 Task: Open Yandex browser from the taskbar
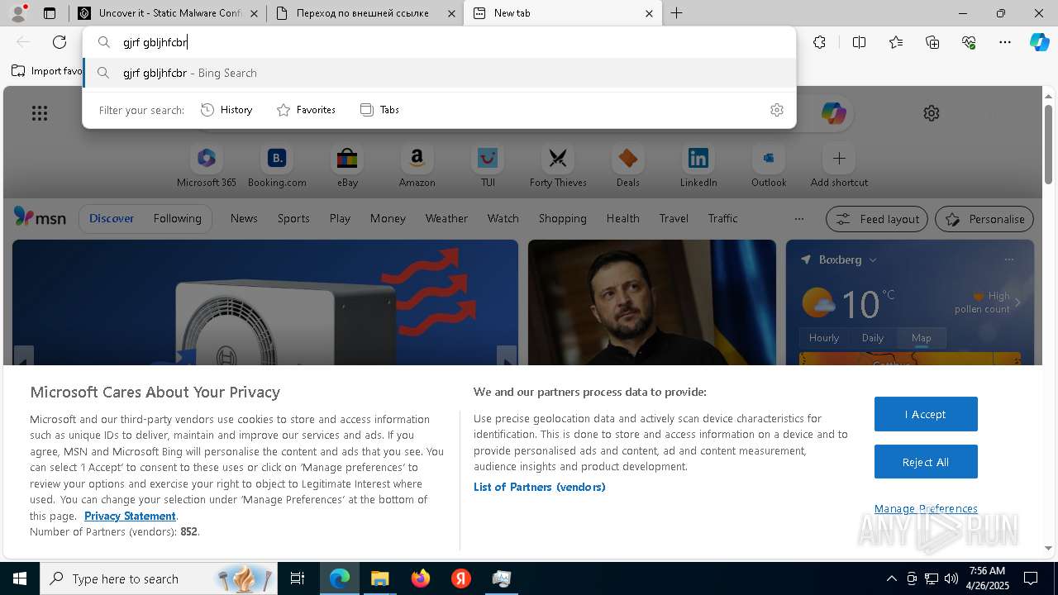(x=461, y=578)
